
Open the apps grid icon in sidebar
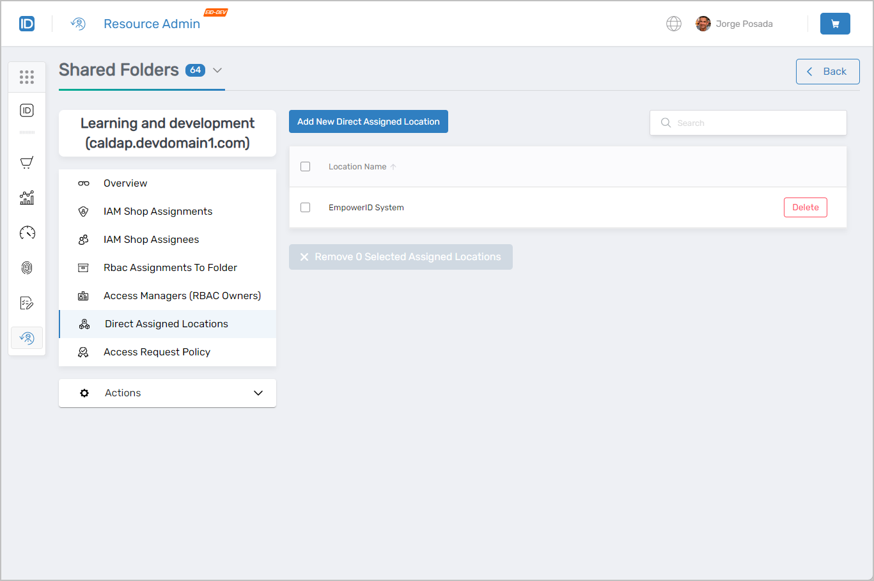point(27,77)
